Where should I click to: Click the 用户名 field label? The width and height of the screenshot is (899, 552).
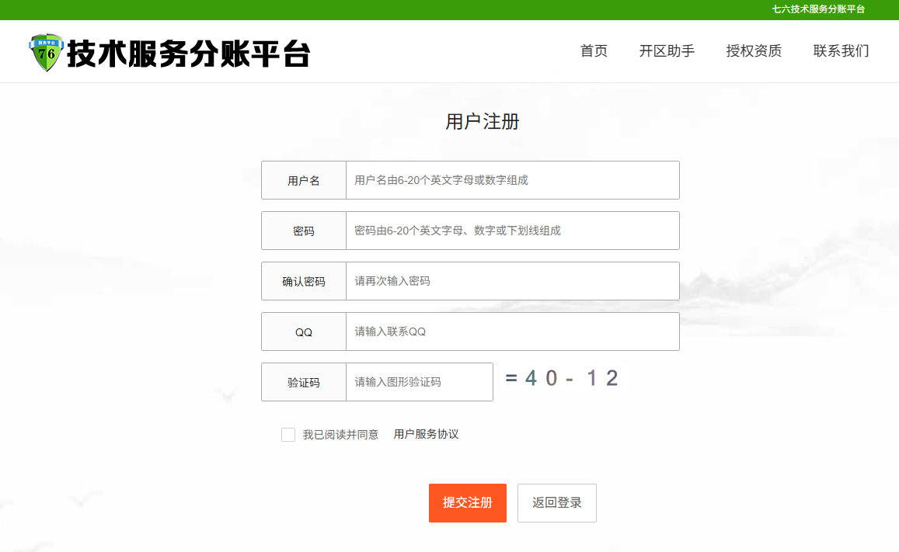(x=304, y=180)
